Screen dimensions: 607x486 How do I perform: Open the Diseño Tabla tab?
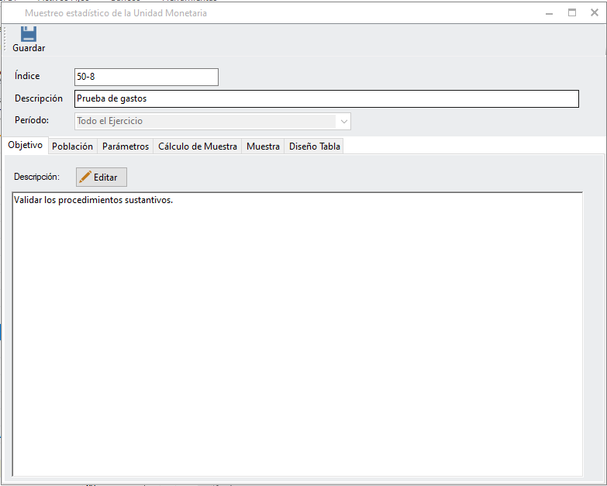(315, 146)
